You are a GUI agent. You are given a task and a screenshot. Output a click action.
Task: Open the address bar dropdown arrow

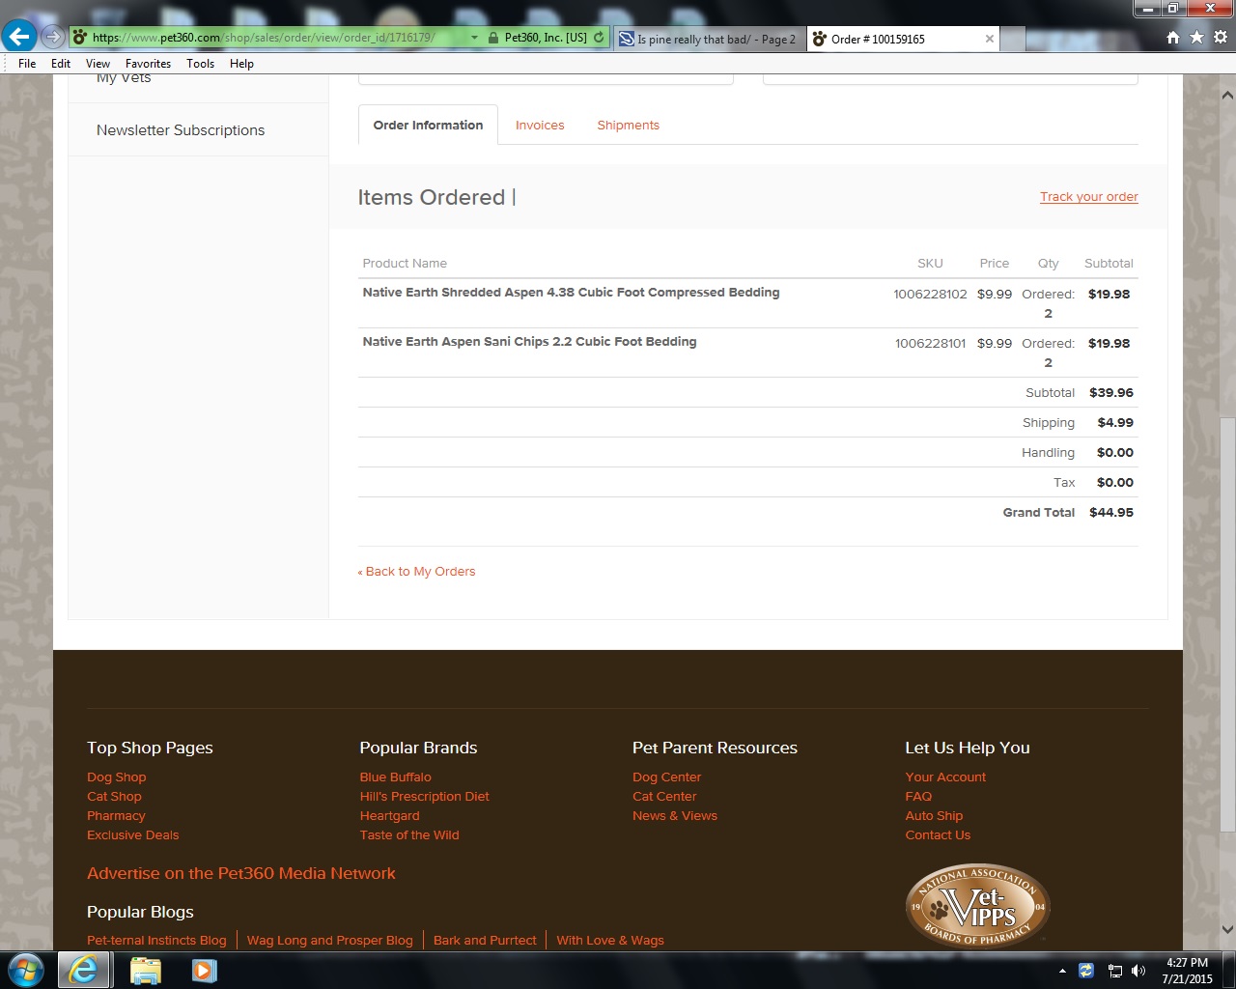click(x=474, y=38)
